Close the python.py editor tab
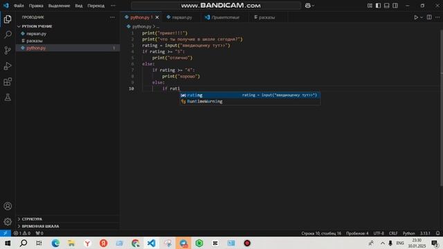This screenshot has width=443, height=249. coord(157,17)
